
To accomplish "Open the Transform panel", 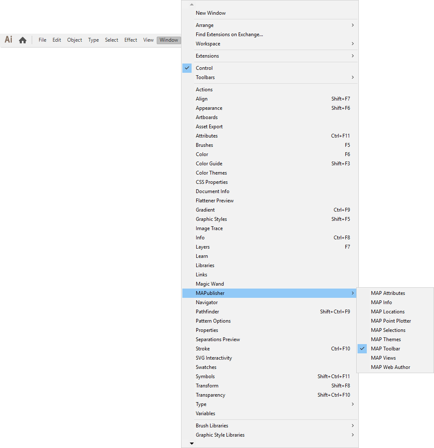I will point(270,386).
